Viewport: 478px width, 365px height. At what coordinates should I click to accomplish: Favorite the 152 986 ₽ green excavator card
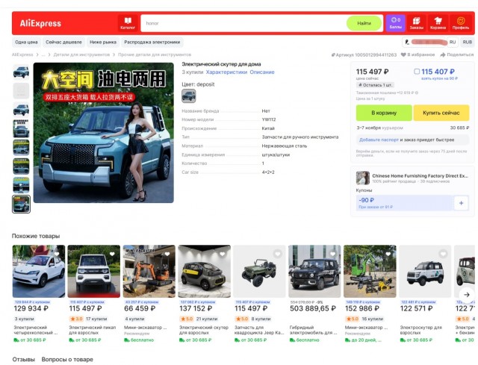(x=388, y=254)
